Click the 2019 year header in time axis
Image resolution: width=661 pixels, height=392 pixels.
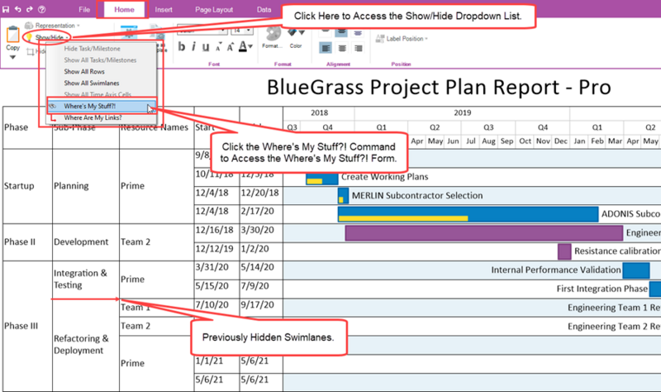click(x=462, y=113)
